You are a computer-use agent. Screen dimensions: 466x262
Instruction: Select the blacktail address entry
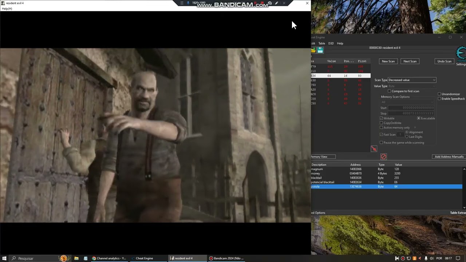pyautogui.click(x=387, y=178)
